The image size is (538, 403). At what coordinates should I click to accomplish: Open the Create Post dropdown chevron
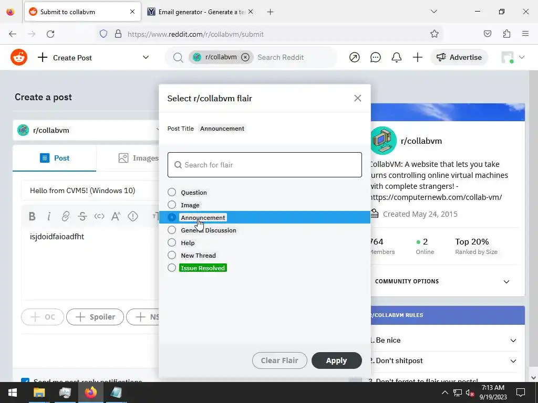146,57
